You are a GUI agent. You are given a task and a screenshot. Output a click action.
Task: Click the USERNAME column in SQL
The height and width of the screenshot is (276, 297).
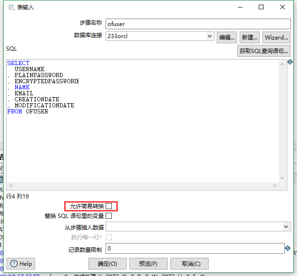(x=29, y=69)
